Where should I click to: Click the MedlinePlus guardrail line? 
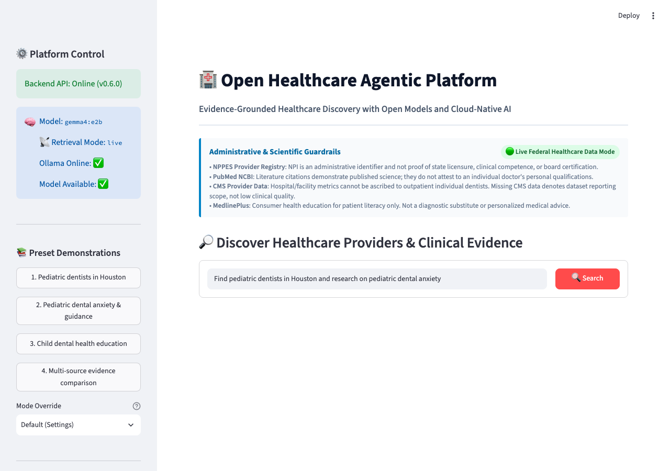coord(389,206)
